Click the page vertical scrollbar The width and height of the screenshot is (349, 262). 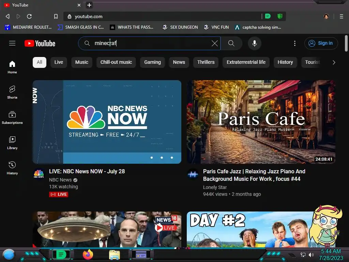tap(346, 43)
